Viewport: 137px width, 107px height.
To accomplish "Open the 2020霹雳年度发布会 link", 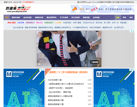I will click(80, 28).
